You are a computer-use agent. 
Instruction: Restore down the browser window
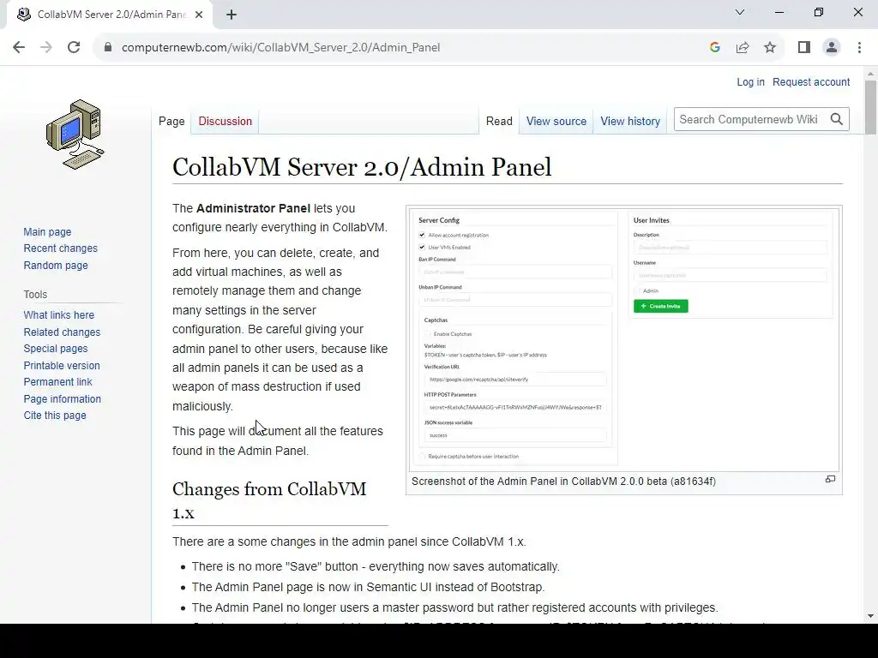click(x=819, y=12)
